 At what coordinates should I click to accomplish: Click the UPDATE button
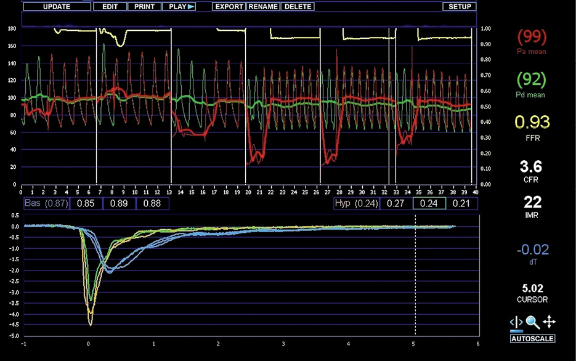(x=57, y=7)
